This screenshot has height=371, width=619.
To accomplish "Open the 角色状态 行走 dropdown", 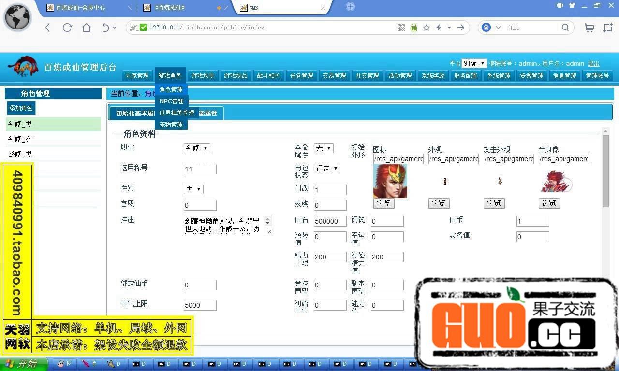I will point(327,169).
